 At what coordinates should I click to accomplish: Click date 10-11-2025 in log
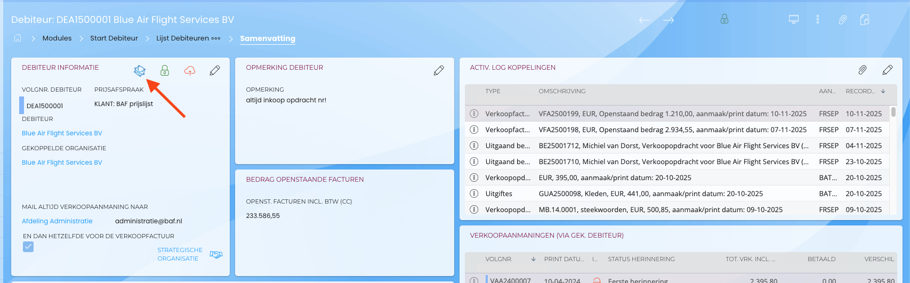864,114
